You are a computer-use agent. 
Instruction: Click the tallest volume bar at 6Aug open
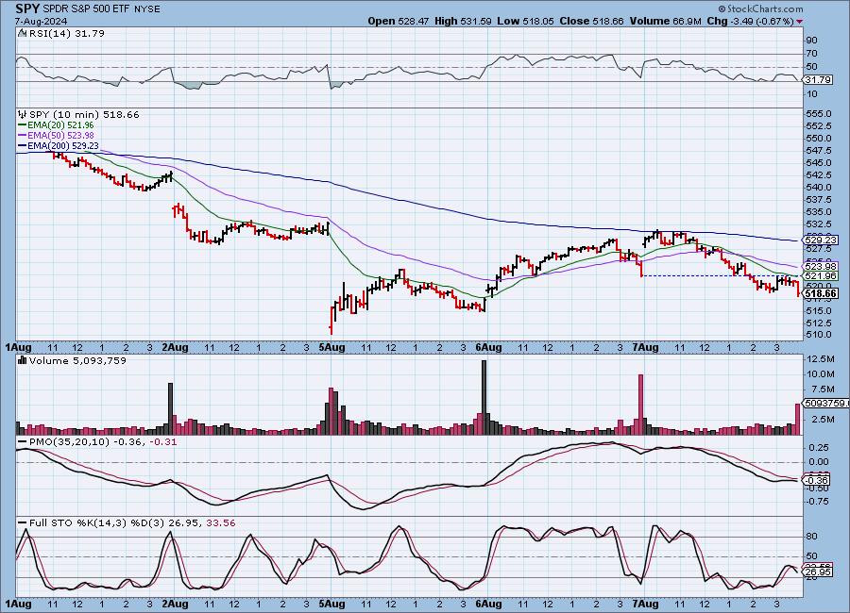484,397
